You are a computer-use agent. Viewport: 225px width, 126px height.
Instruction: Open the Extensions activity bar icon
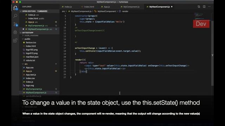15,41
